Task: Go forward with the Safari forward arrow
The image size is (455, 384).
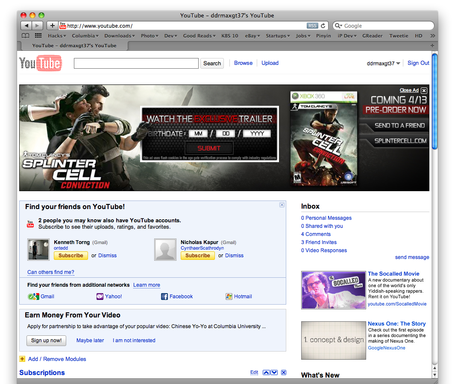Action: [38, 26]
